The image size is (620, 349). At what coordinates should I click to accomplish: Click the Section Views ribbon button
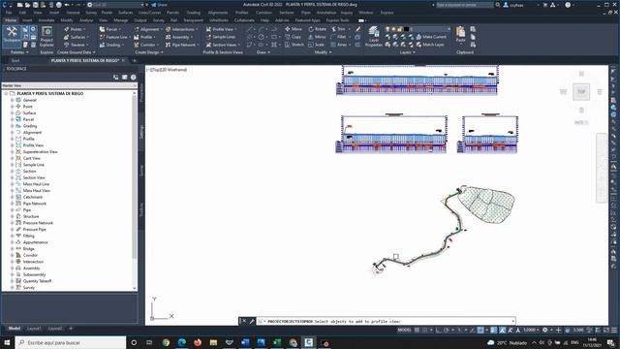click(223, 45)
